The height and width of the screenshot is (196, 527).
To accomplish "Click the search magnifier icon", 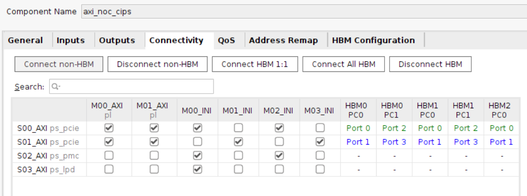I will pos(55,87).
